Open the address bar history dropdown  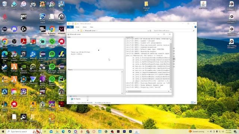(148, 31)
